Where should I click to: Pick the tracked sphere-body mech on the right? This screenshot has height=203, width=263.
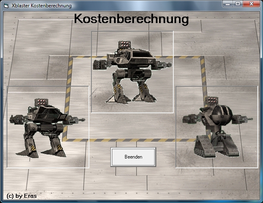point(217,127)
